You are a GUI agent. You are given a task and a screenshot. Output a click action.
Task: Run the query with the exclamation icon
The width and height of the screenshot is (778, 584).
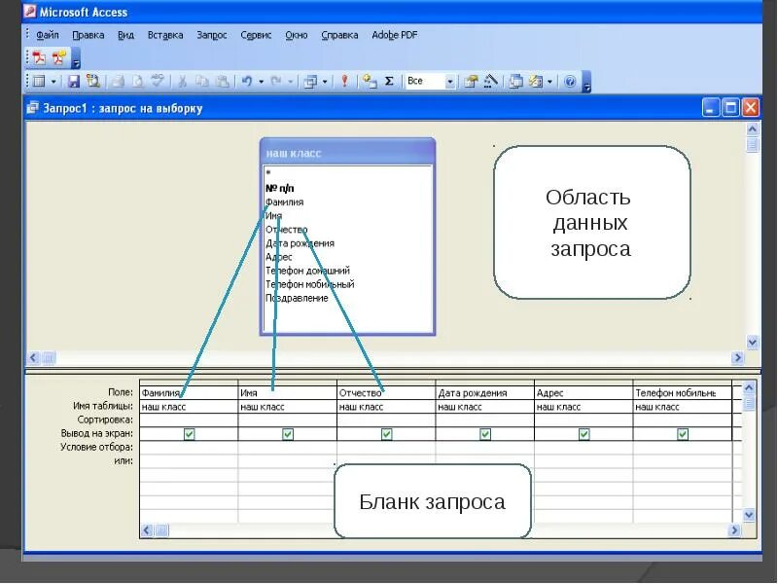coord(344,81)
